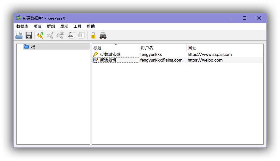Select the 新浪微博 entry title
Screen dimensions: 280x161
coord(108,60)
